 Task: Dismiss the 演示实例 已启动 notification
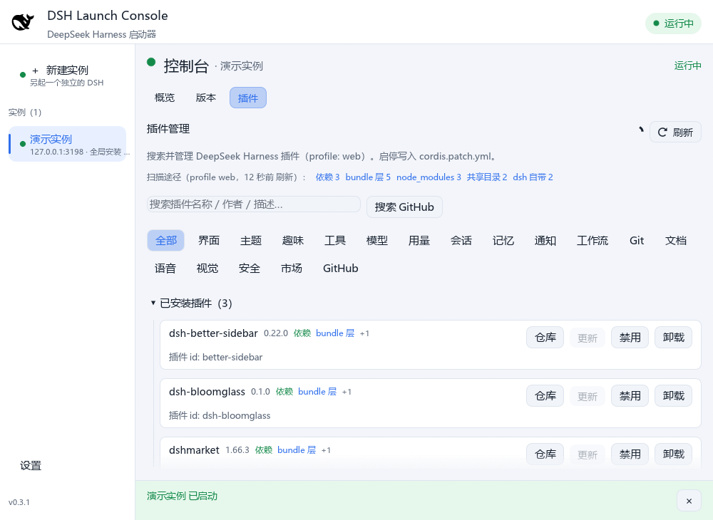tap(689, 501)
